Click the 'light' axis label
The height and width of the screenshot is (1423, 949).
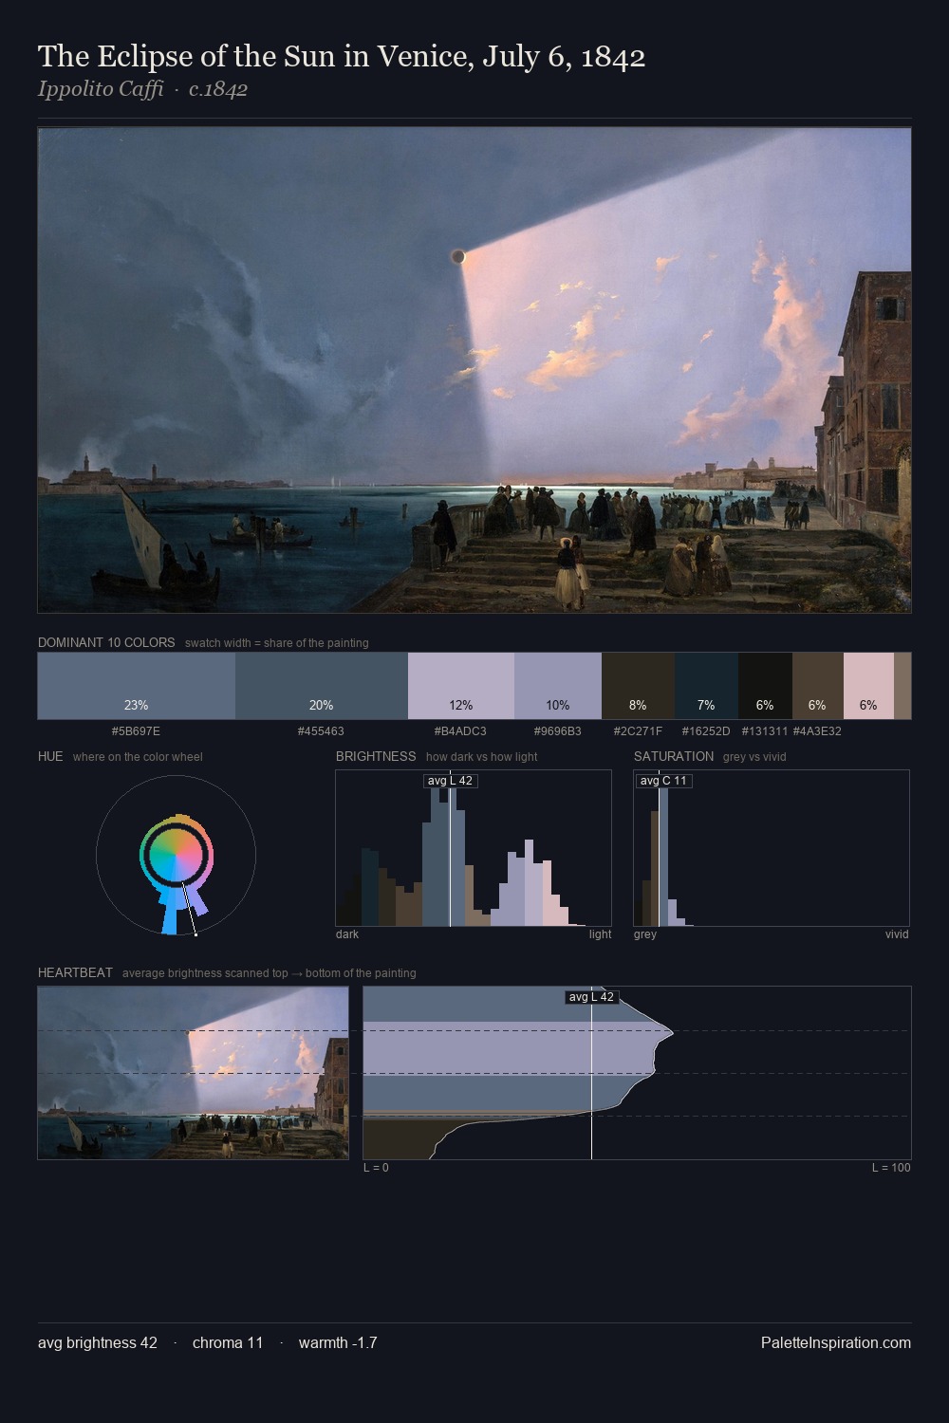click(600, 934)
